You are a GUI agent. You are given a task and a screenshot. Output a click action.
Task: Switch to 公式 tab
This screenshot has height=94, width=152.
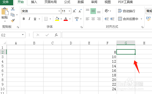(67, 2)
